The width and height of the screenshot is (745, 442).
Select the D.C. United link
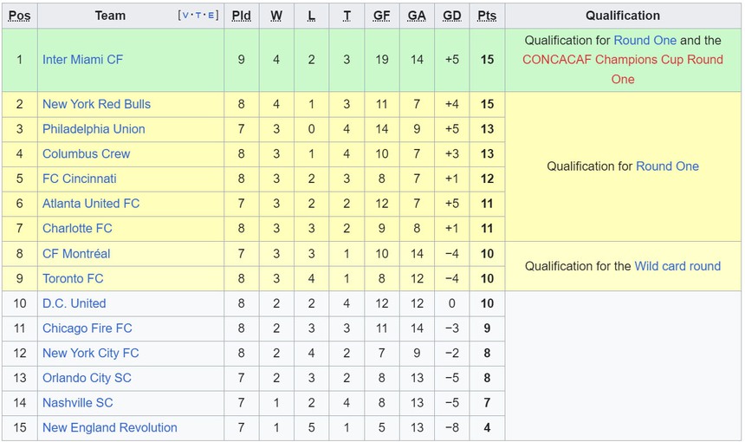click(74, 303)
